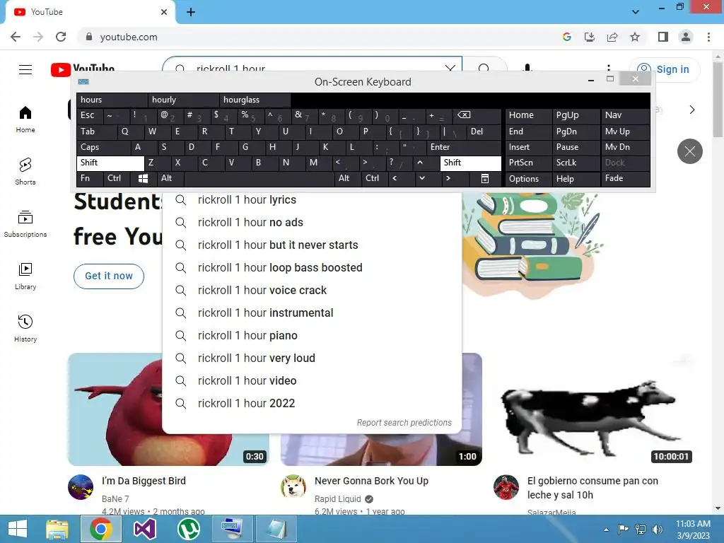The image size is (724, 543).
Task: Reload the YouTube page
Action: pos(61,37)
